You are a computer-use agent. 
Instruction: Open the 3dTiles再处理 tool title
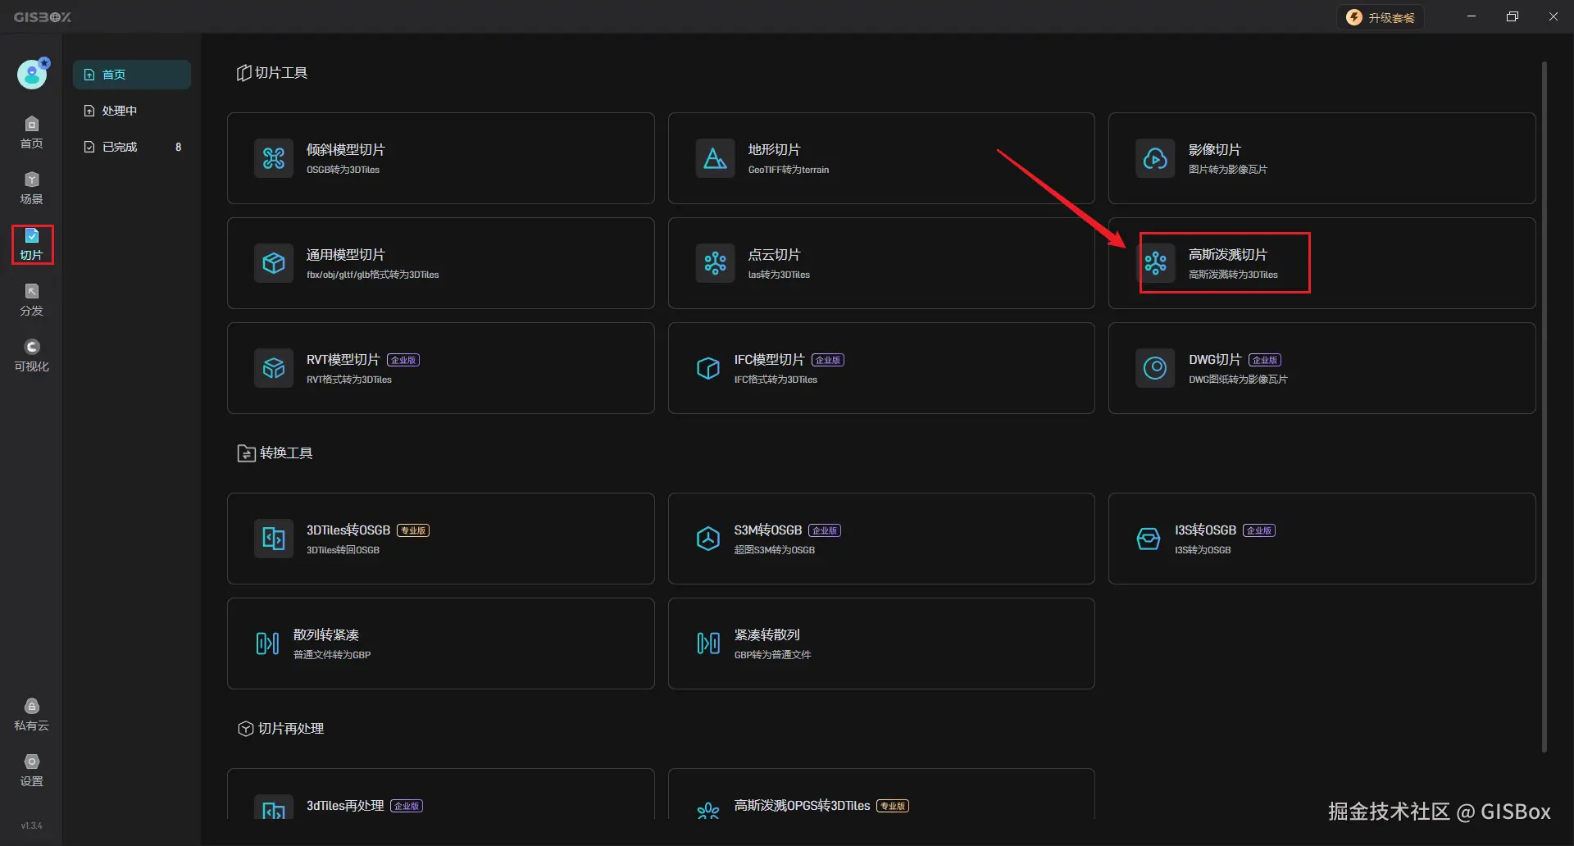[x=345, y=806]
